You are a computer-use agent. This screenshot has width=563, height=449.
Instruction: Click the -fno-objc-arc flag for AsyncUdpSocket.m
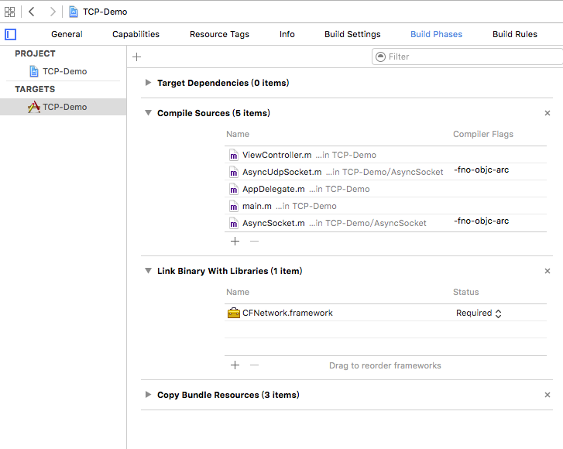(481, 170)
